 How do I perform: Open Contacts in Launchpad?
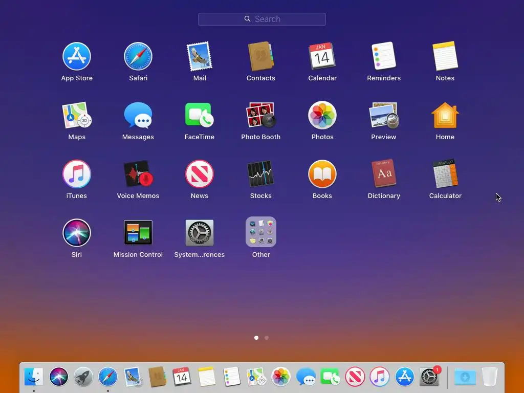(x=260, y=56)
